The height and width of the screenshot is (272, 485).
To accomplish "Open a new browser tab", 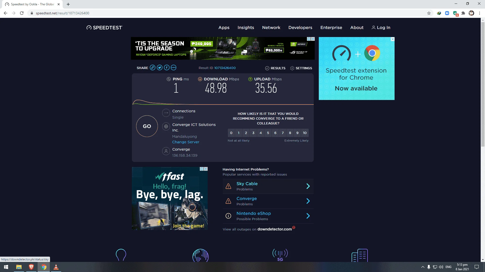I will pyautogui.click(x=68, y=4).
